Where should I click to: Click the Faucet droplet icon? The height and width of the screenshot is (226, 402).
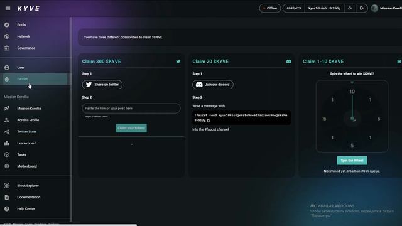(x=7, y=79)
